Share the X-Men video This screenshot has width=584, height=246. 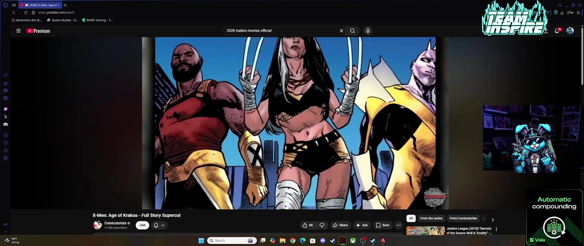coord(340,225)
